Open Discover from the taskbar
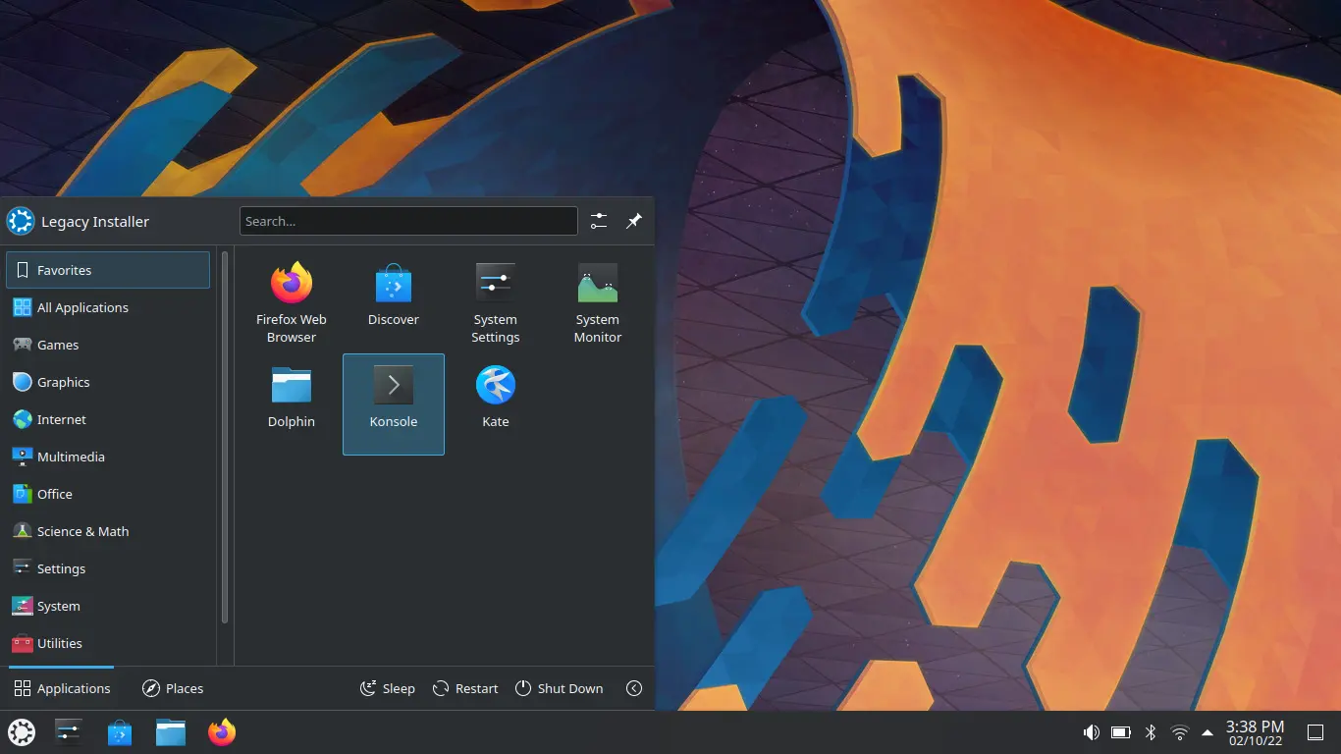The height and width of the screenshot is (754, 1341). click(120, 732)
